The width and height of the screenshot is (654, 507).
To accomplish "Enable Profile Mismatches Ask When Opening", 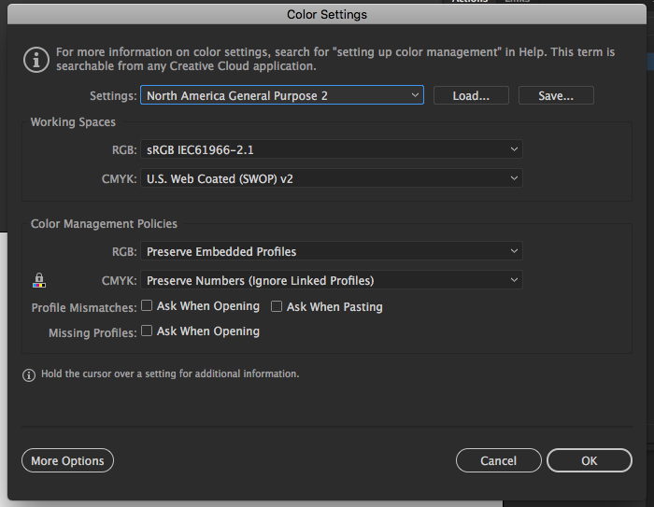I will click(x=147, y=306).
